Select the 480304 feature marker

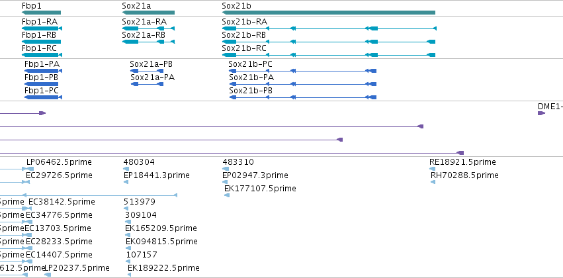click(x=126, y=169)
